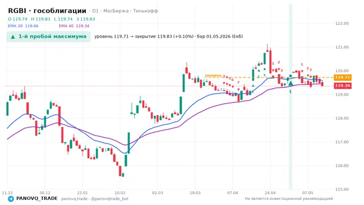Click the 'H 119.83' high value
The image size is (364, 205).
tap(40, 19)
